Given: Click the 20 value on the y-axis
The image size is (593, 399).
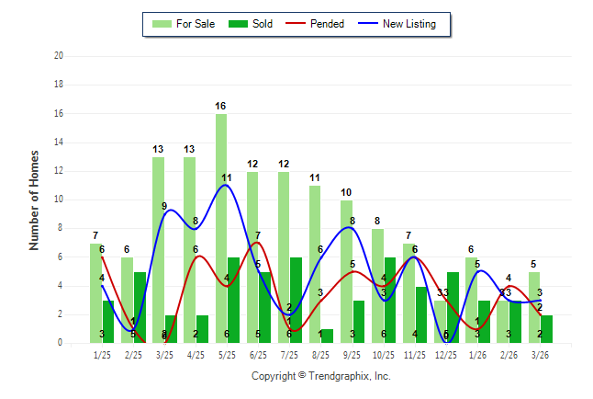Looking at the screenshot, I should click(59, 56).
